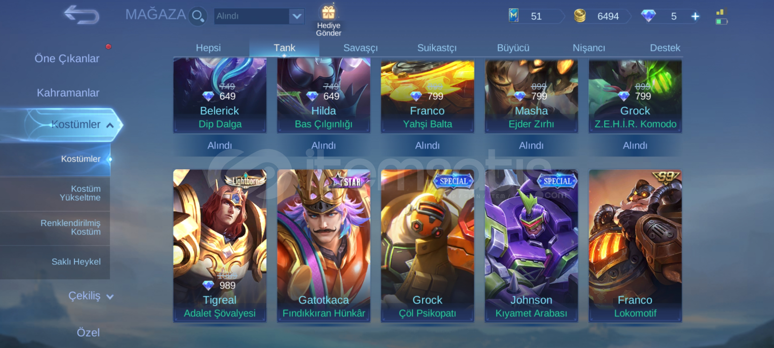Viewport: 774px width, 348px height.
Task: Go back with the return arrow
Action: coord(81,15)
